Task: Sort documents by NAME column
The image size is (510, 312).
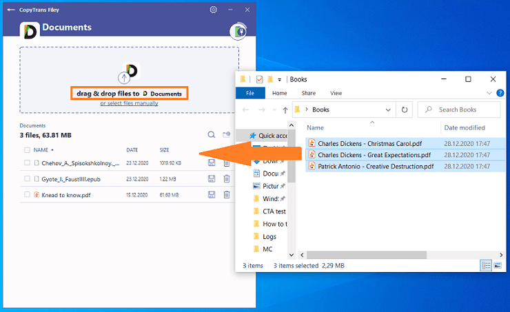Action: coord(41,150)
